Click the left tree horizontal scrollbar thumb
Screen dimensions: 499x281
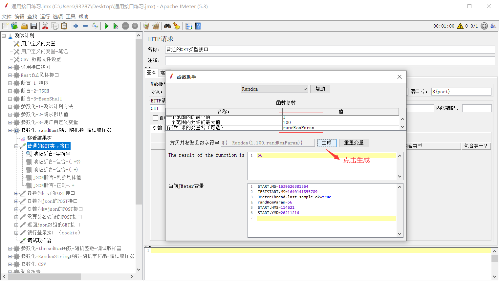(x=44, y=277)
